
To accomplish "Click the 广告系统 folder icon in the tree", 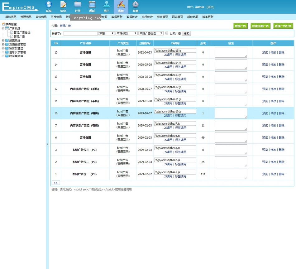I will 7,28.
